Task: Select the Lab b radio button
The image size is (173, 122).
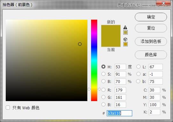Action: click(x=138, y=81)
